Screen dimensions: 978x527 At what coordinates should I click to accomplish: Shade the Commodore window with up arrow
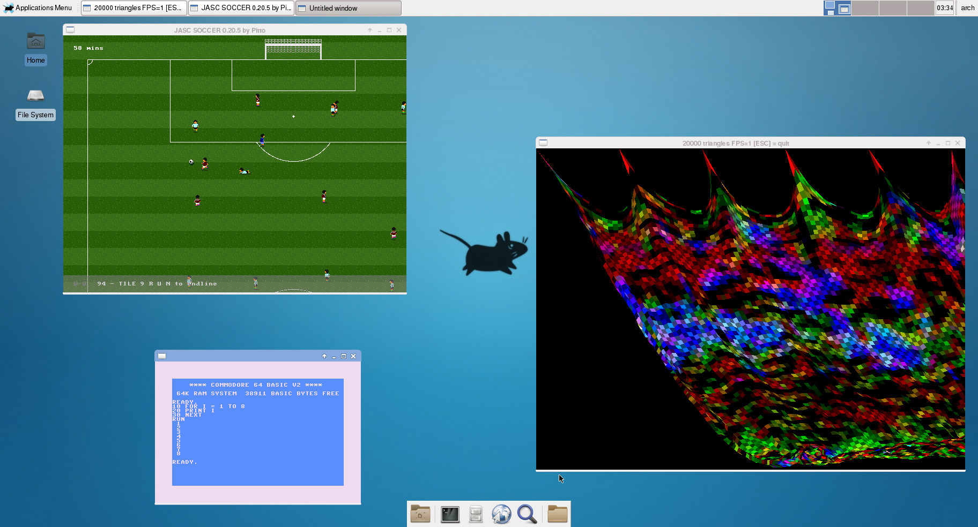[x=324, y=356]
